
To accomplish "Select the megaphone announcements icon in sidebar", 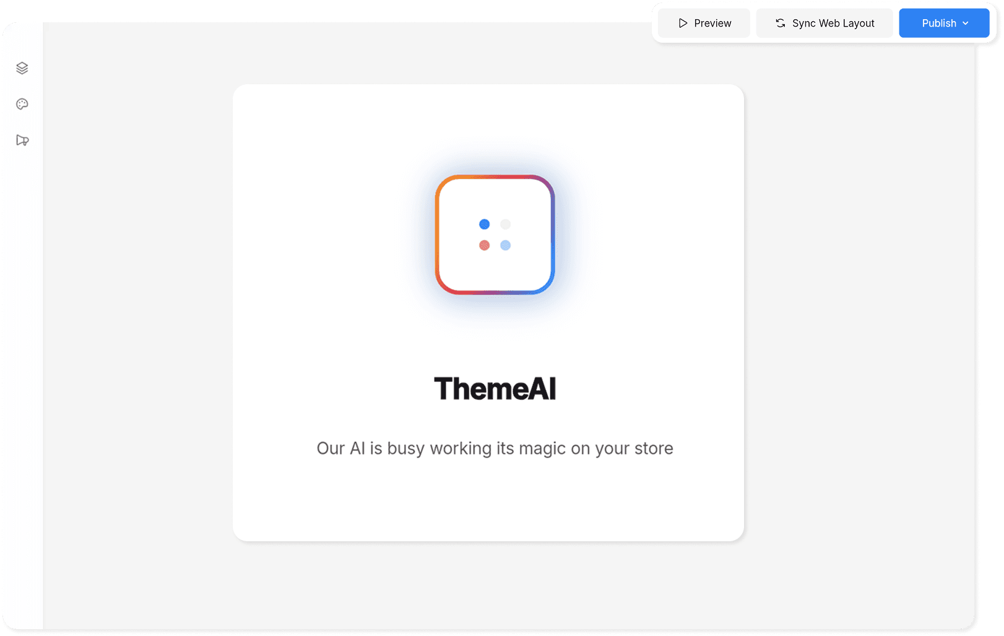I will 22,140.
